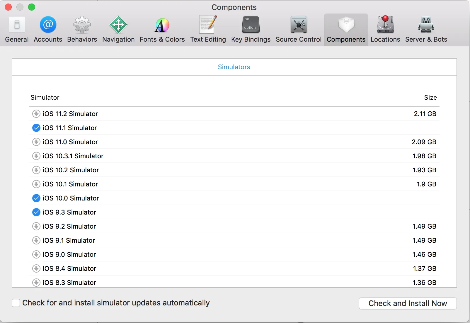This screenshot has width=470, height=323.
Task: Select the iOS 10.0 Simulator row label
Action: coord(71,198)
